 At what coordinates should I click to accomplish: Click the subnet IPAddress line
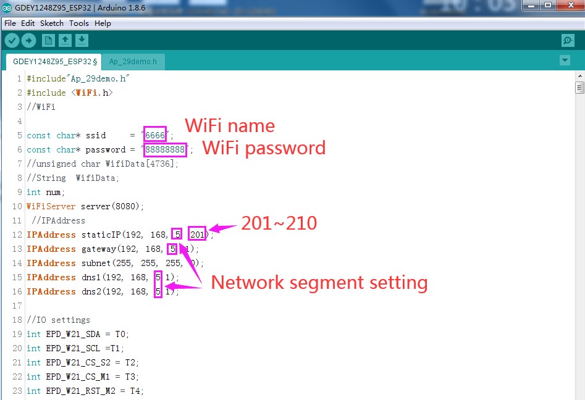tap(115, 263)
